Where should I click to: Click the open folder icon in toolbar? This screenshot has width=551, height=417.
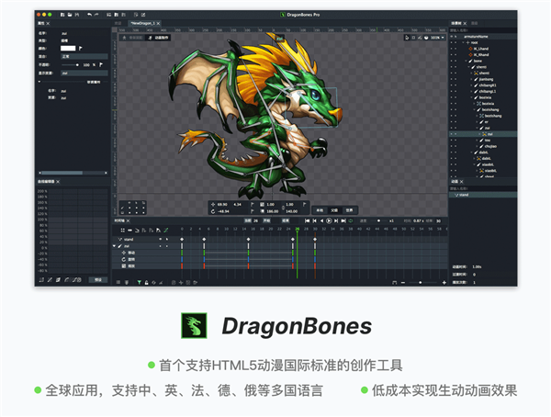(x=70, y=15)
